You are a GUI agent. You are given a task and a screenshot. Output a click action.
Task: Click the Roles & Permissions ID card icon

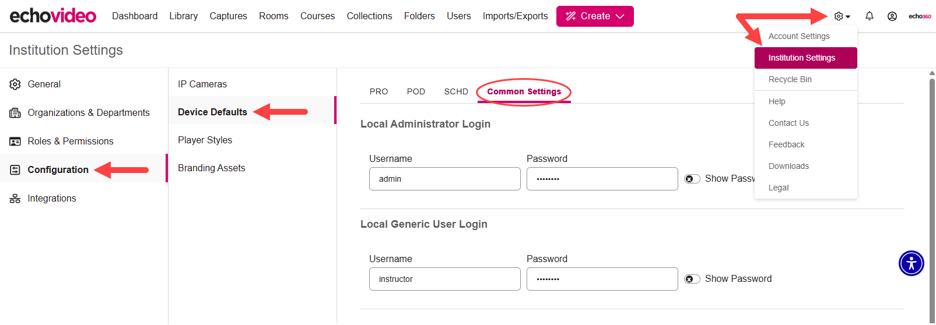(x=15, y=142)
